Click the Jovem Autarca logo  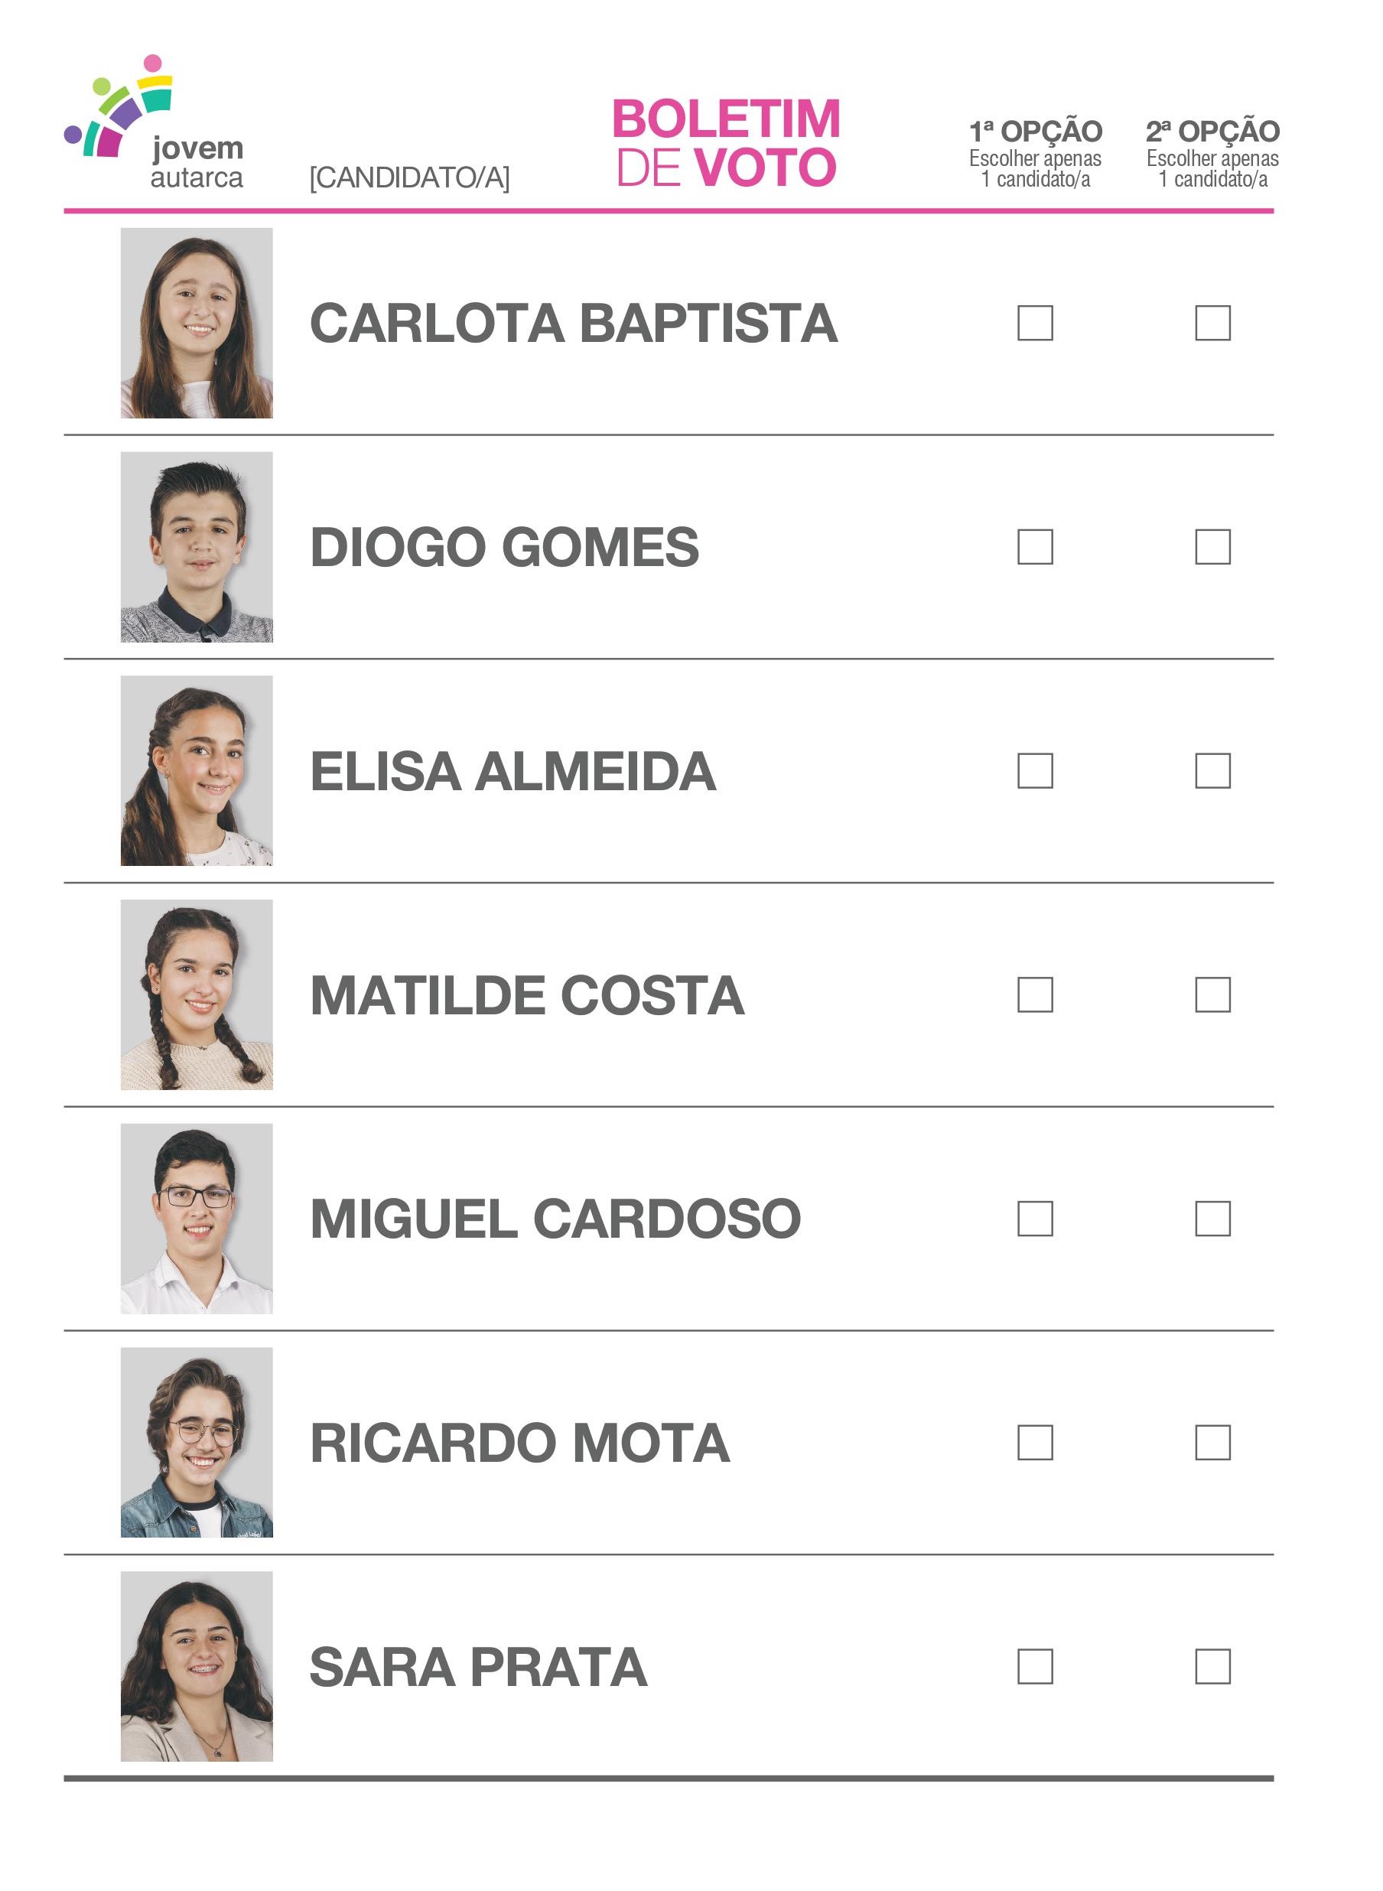pos(154,124)
